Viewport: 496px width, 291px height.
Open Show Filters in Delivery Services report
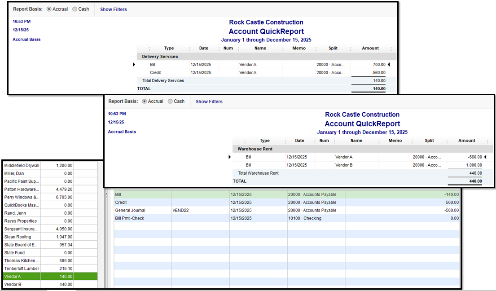(113, 9)
